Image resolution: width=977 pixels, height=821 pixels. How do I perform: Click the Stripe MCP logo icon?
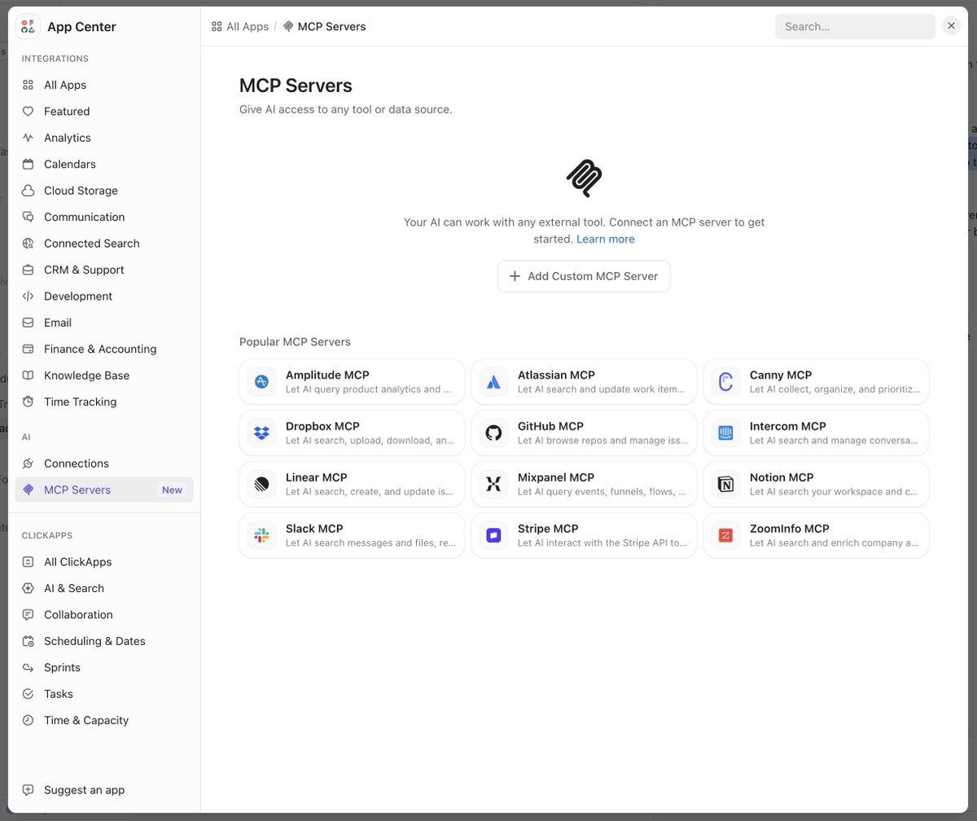(493, 535)
